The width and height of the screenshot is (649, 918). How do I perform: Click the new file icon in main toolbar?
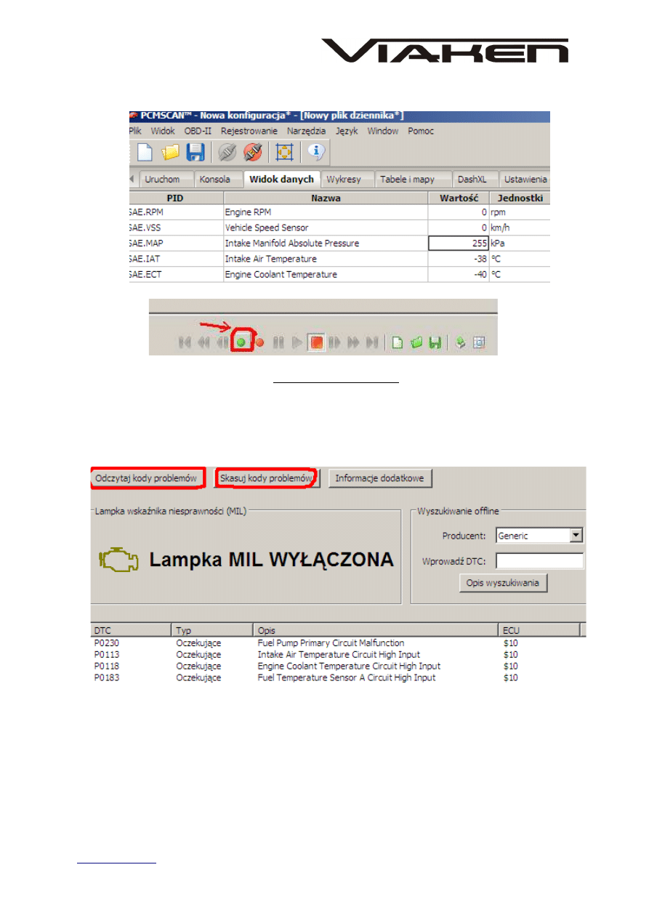(x=144, y=153)
